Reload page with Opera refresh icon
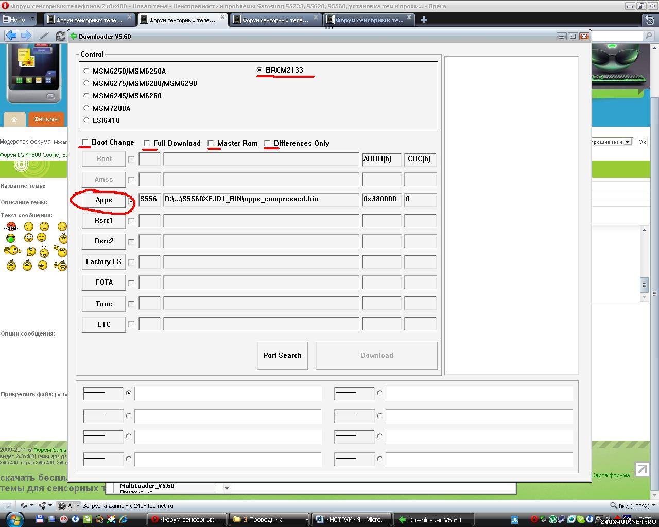Screen dimensions: 659x527 [61, 36]
